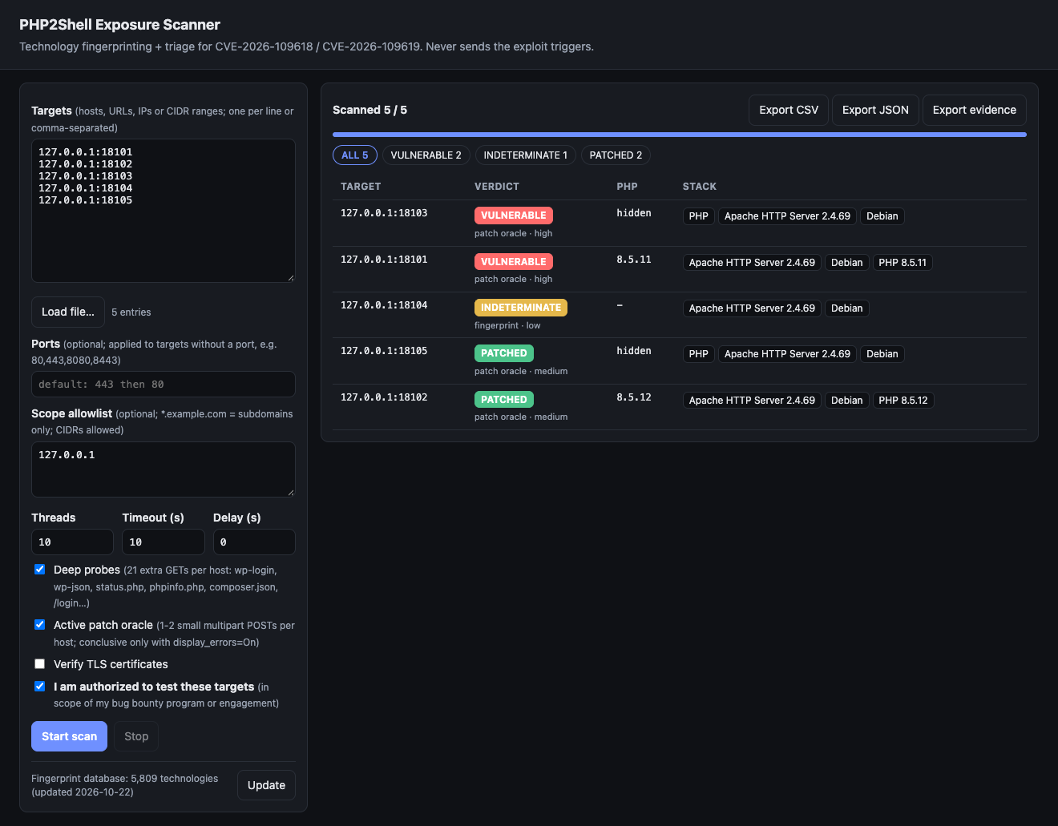Image resolution: width=1058 pixels, height=826 pixels.
Task: Toggle the authorization confirmation checkbox
Action: click(x=39, y=687)
